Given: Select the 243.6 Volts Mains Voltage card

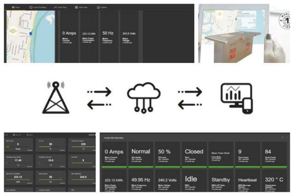Looking at the screenshot, I should tap(129, 37).
